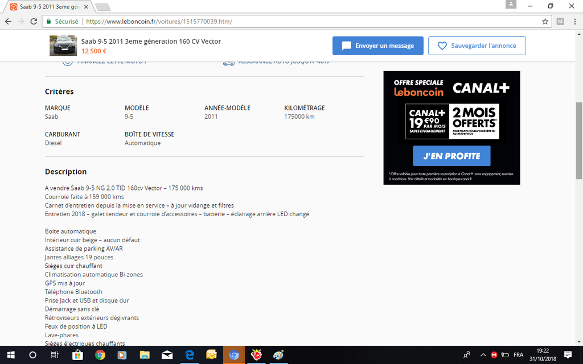
Task: Click the 'Téléphone Bluetooth' line
Action: (73, 292)
